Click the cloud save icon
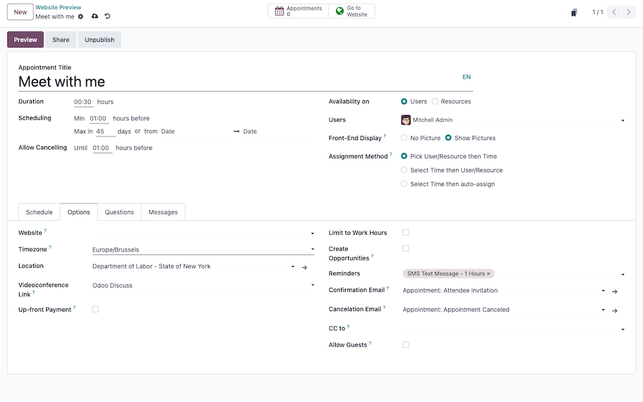 (95, 17)
